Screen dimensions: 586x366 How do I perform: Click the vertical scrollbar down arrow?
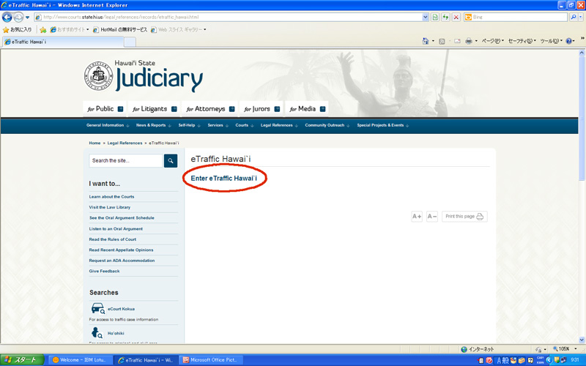coord(582,340)
